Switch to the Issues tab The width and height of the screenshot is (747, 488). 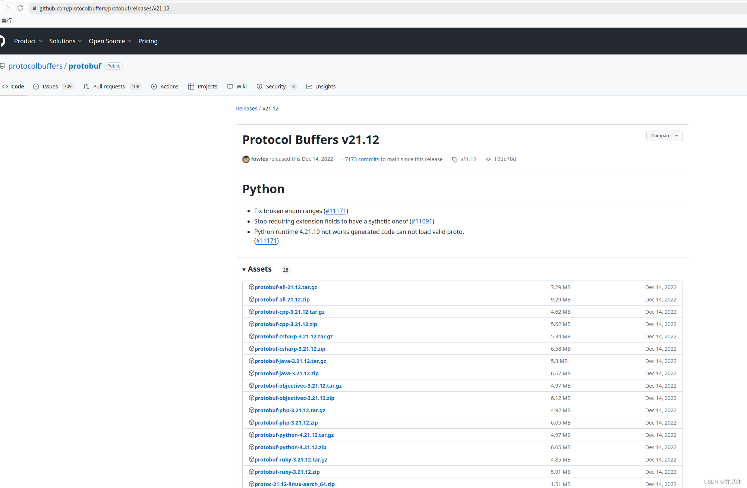[x=53, y=87]
